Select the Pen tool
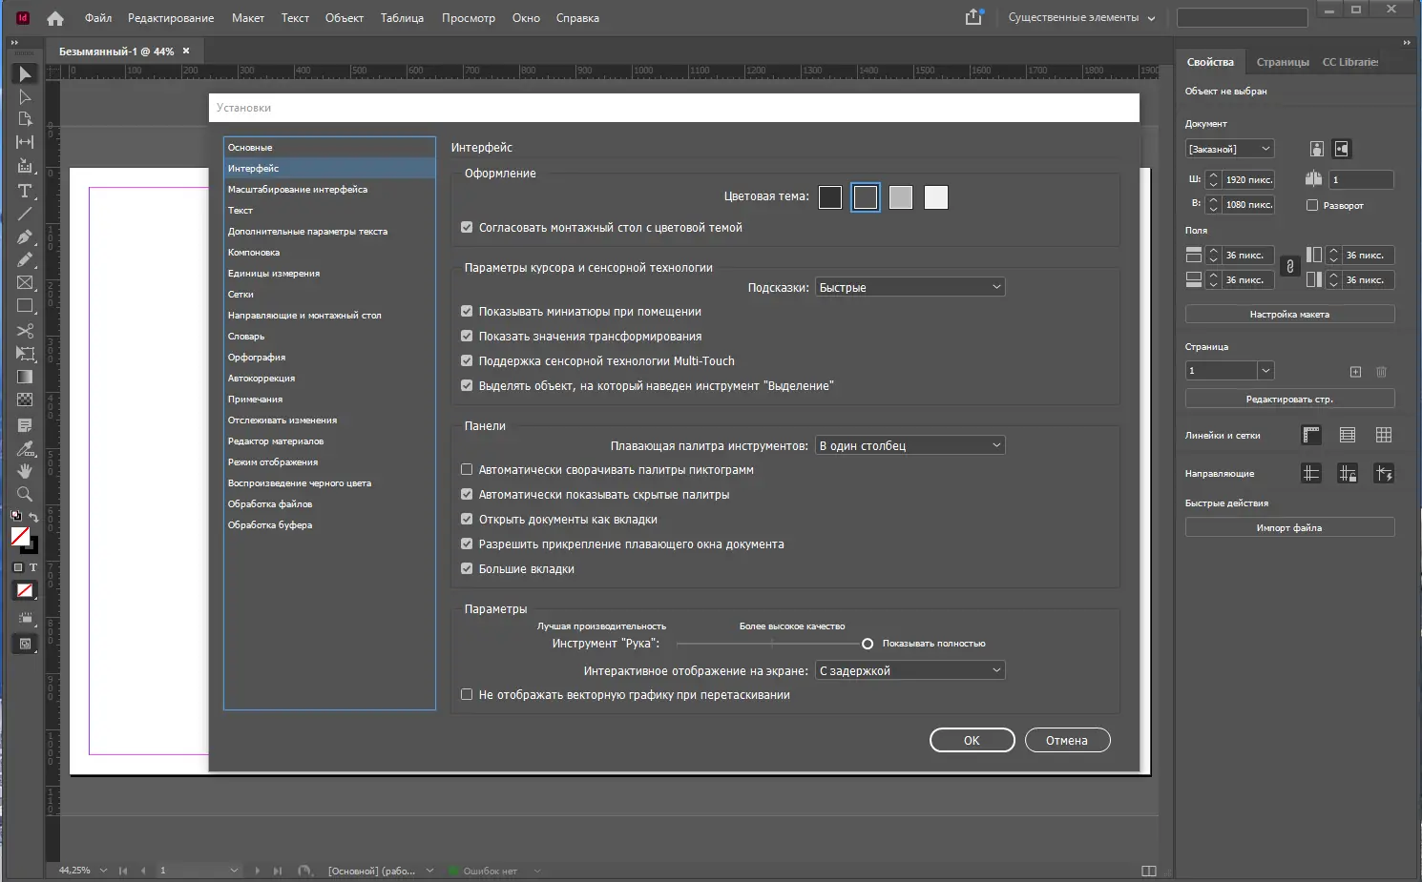 pyautogui.click(x=25, y=236)
